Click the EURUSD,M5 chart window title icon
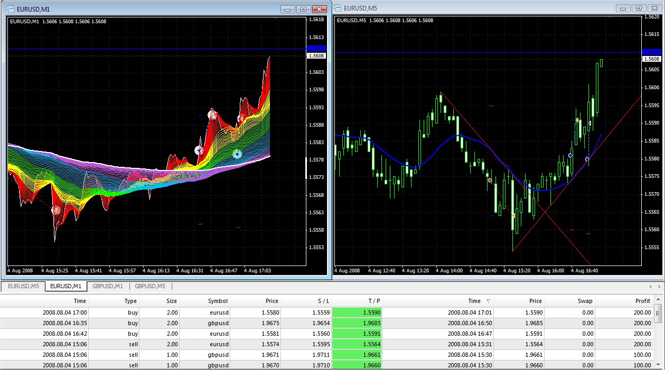Image resolution: width=665 pixels, height=370 pixels. (x=338, y=8)
